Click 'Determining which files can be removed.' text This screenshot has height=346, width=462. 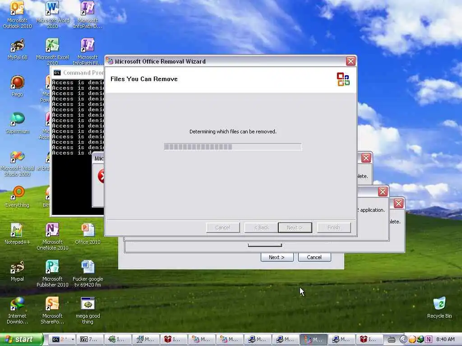[x=233, y=132]
